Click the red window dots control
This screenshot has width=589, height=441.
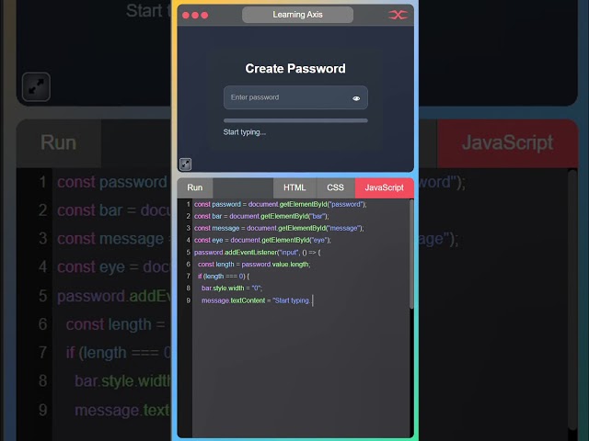click(x=195, y=15)
